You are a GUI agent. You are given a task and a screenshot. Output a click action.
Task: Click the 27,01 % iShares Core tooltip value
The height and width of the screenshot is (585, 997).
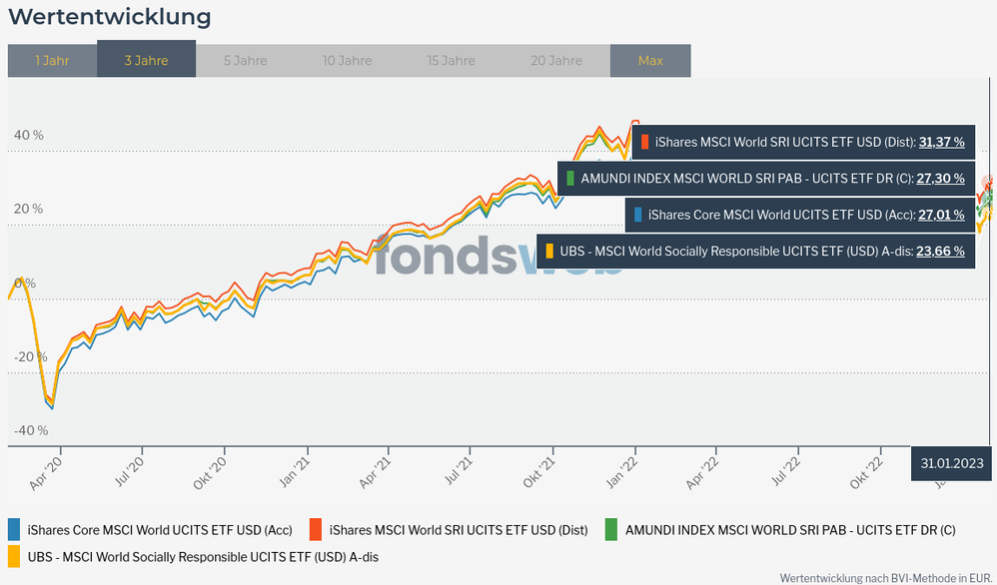[x=942, y=215]
